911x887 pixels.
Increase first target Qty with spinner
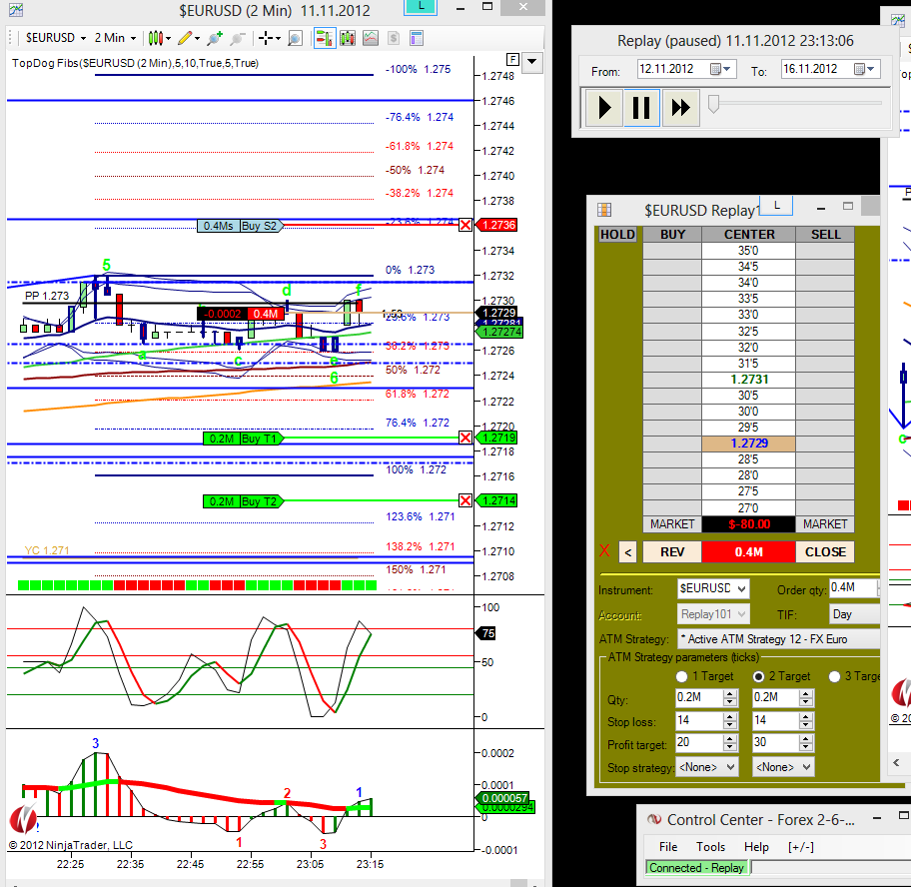coord(730,693)
